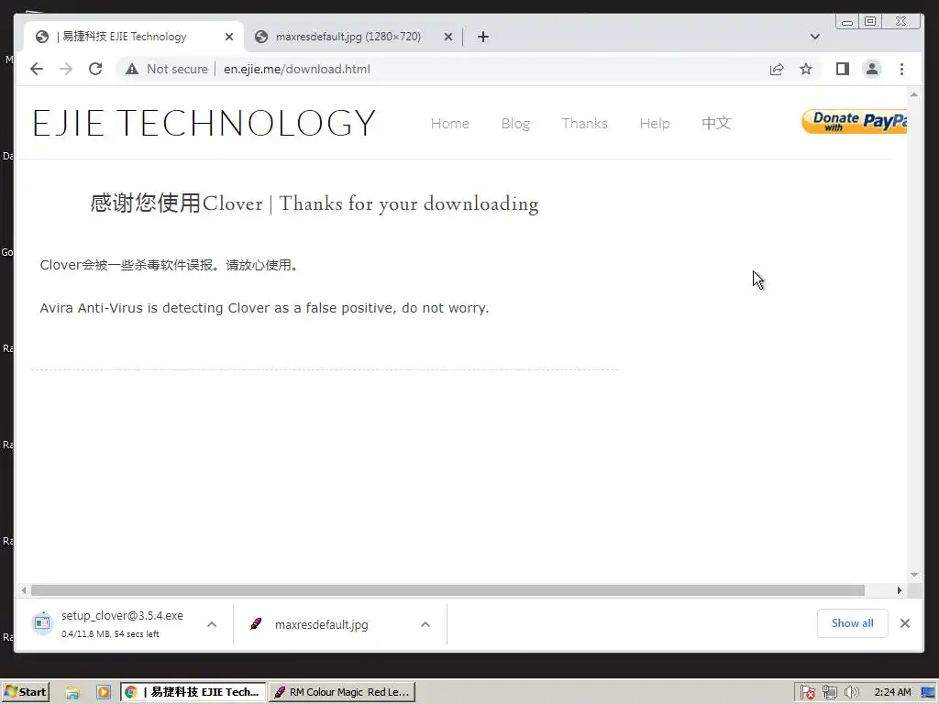Go back to the previous page
The image size is (939, 704).
tap(37, 69)
